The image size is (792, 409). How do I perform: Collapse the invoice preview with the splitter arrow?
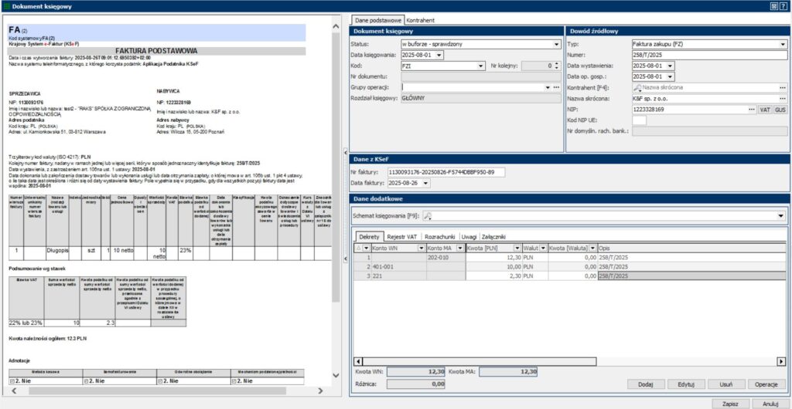point(345,152)
